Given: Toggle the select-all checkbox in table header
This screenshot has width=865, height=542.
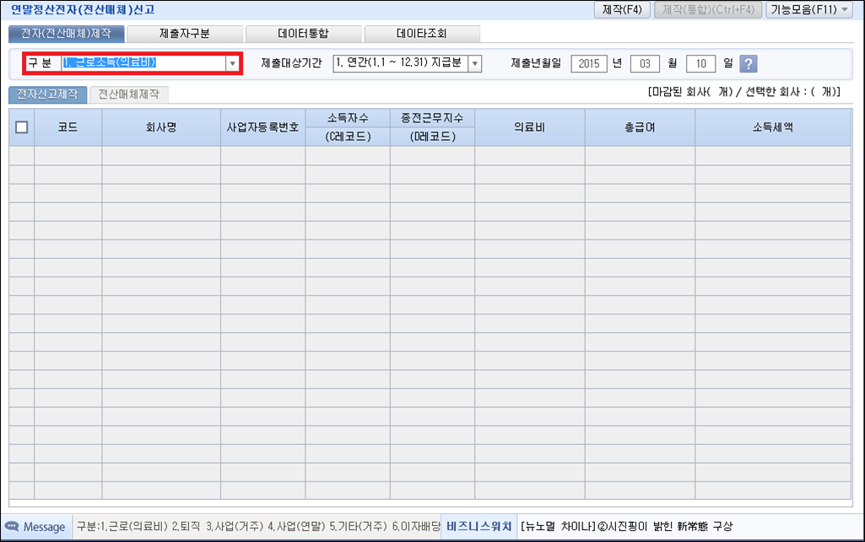Looking at the screenshot, I should (22, 127).
